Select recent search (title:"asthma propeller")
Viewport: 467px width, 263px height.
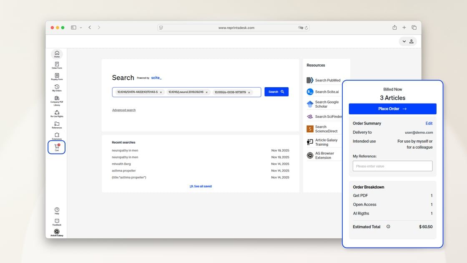click(129, 177)
